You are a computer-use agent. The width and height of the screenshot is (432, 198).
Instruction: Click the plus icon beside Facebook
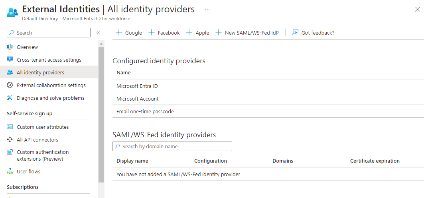[x=152, y=33]
